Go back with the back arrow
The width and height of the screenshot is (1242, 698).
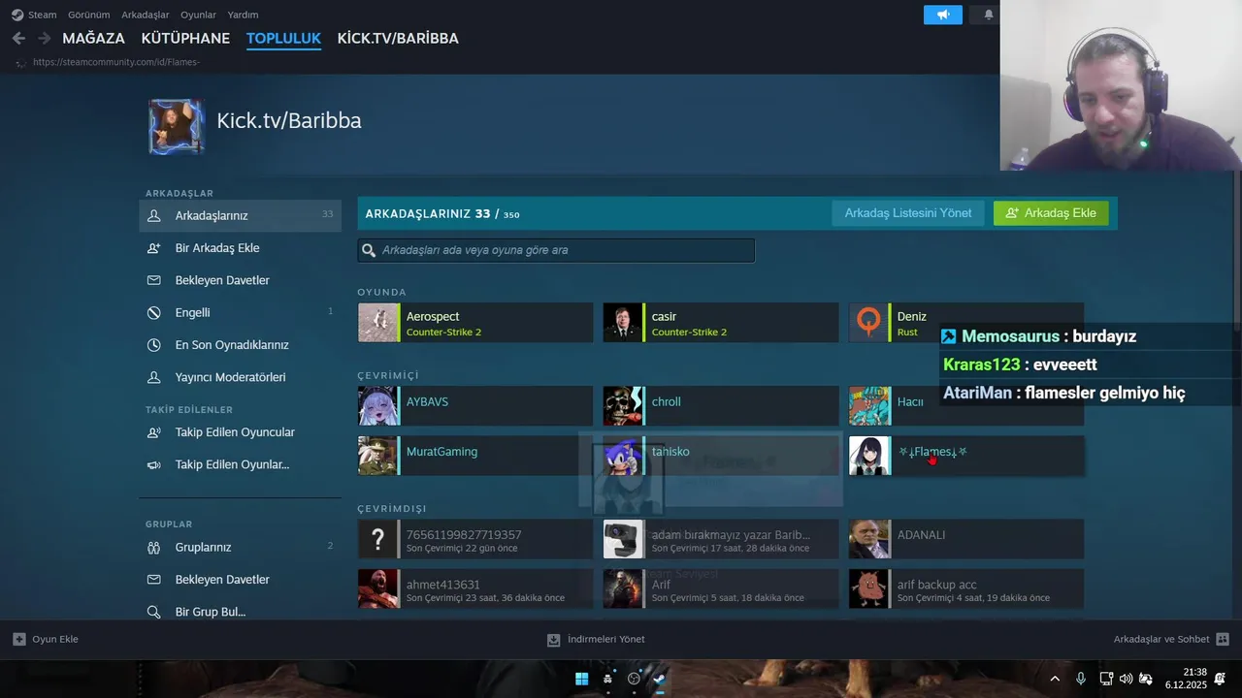(18, 39)
